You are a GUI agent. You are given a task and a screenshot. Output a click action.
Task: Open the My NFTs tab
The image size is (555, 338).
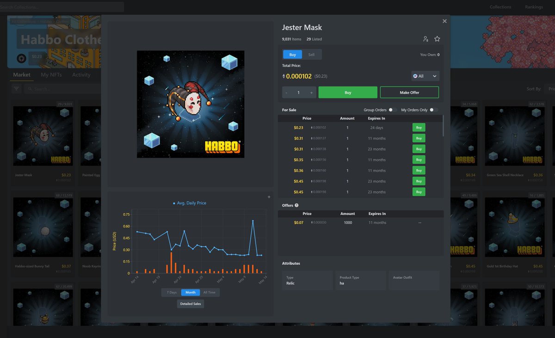pyautogui.click(x=51, y=74)
